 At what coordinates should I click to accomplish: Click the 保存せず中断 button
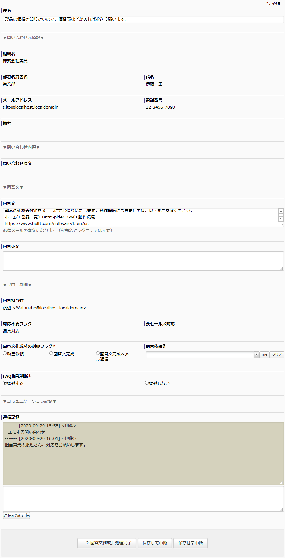(x=190, y=543)
